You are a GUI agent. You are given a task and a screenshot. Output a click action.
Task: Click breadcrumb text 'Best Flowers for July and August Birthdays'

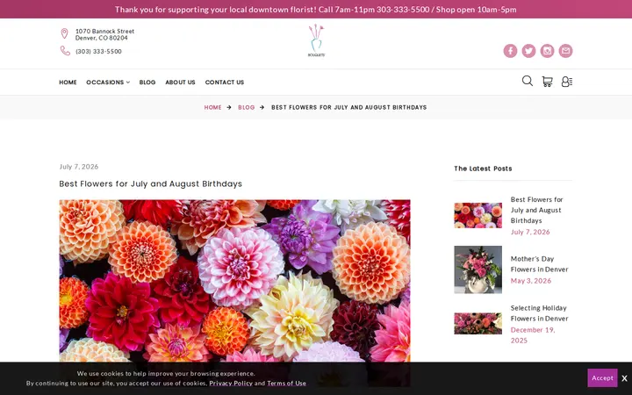click(349, 107)
